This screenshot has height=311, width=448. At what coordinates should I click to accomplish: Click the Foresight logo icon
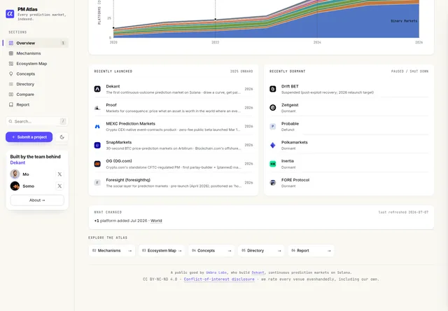point(97,182)
